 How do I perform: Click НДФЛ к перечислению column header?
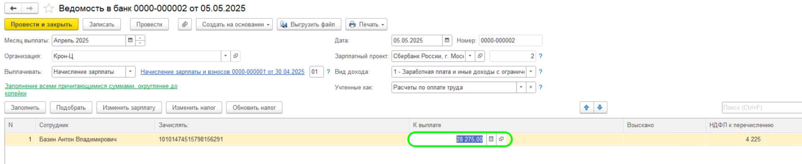coord(754,125)
